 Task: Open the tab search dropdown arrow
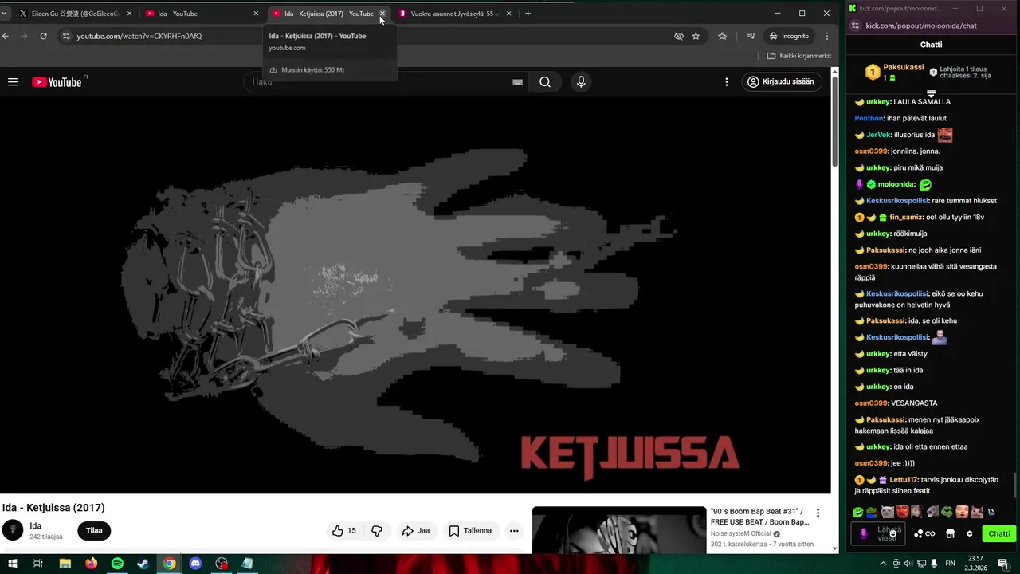coord(5,14)
